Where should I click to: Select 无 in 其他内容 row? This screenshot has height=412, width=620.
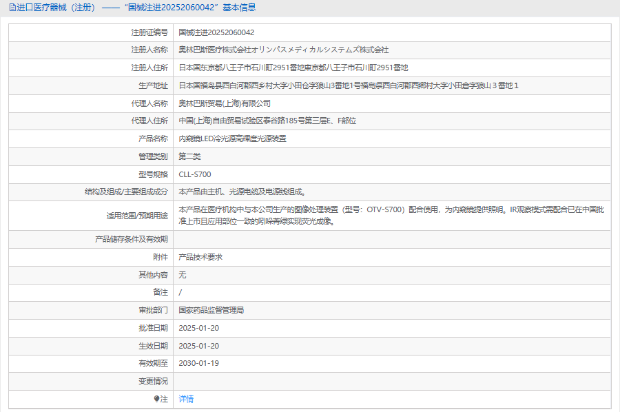point(183,275)
